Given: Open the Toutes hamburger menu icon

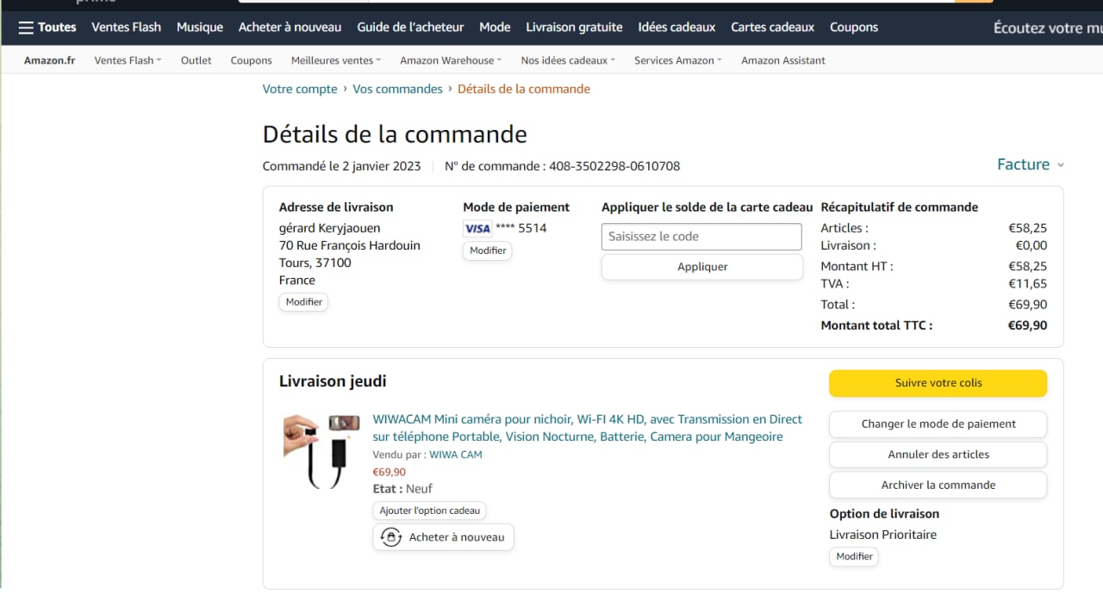Looking at the screenshot, I should tap(26, 28).
